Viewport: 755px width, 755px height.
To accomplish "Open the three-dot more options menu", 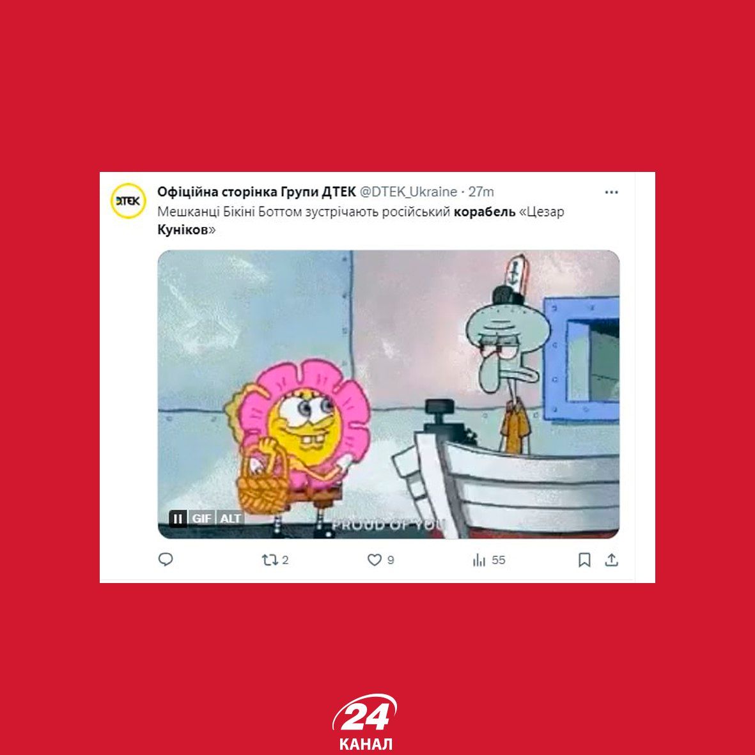I will tap(611, 192).
